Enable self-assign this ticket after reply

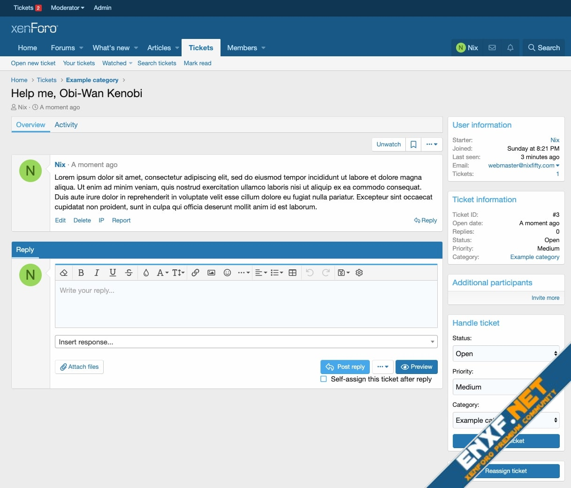click(x=323, y=379)
